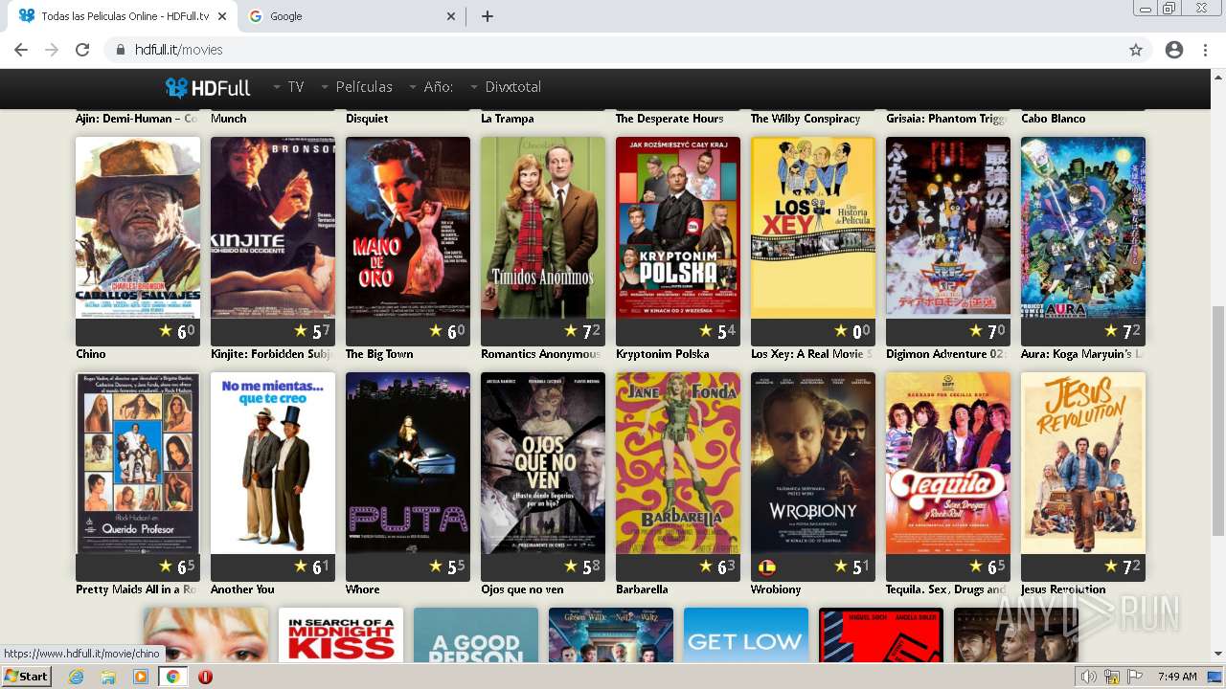This screenshot has height=689, width=1226.
Task: Expand the TV dropdown menu
Action: (x=288, y=87)
